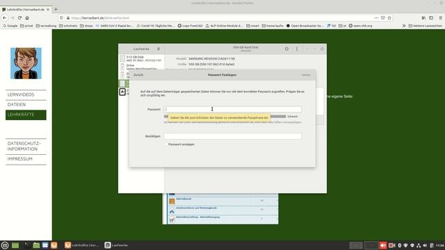Focus the Passwort input field

pyautogui.click(x=232, y=109)
